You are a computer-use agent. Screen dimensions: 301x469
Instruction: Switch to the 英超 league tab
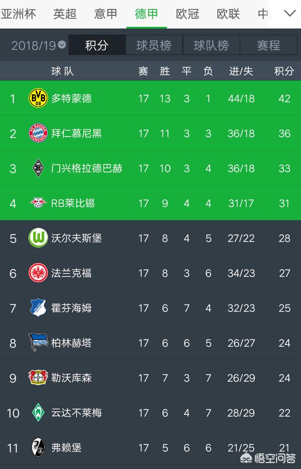click(x=65, y=14)
